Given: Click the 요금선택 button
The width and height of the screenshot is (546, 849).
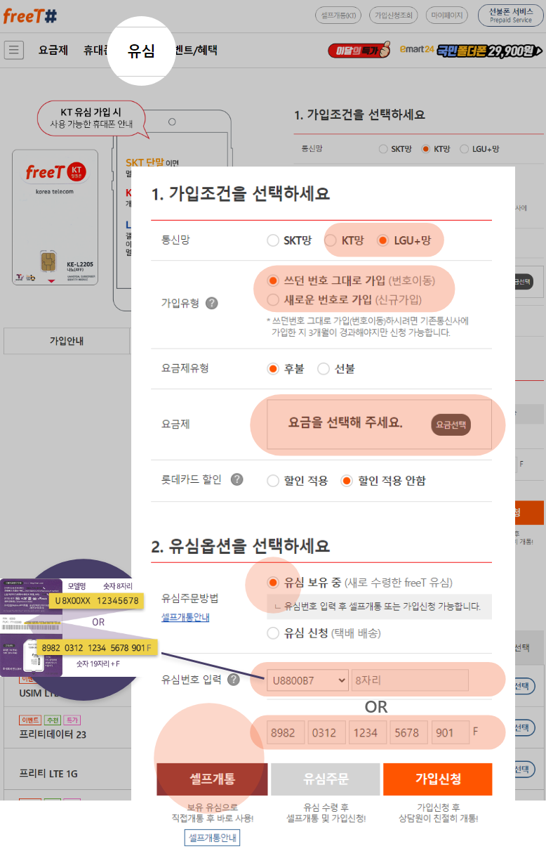Looking at the screenshot, I should pos(451,424).
